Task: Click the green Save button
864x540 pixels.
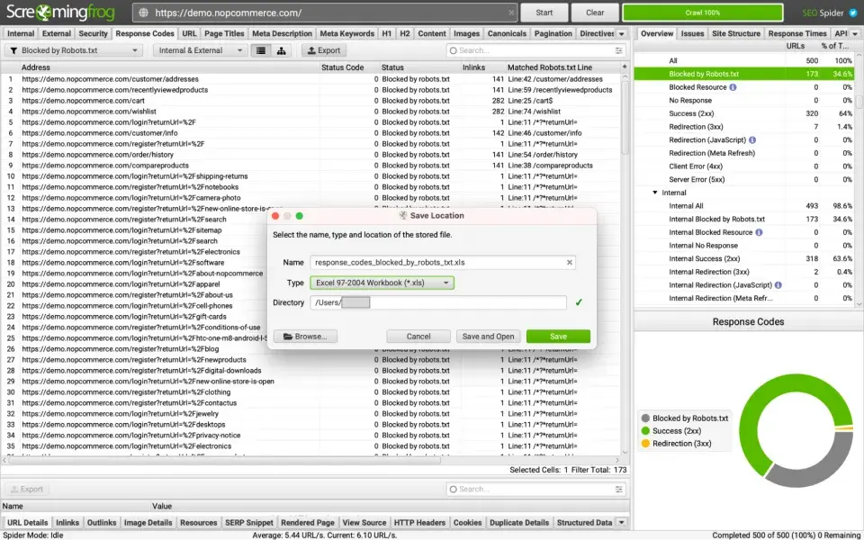Action: [x=558, y=336]
